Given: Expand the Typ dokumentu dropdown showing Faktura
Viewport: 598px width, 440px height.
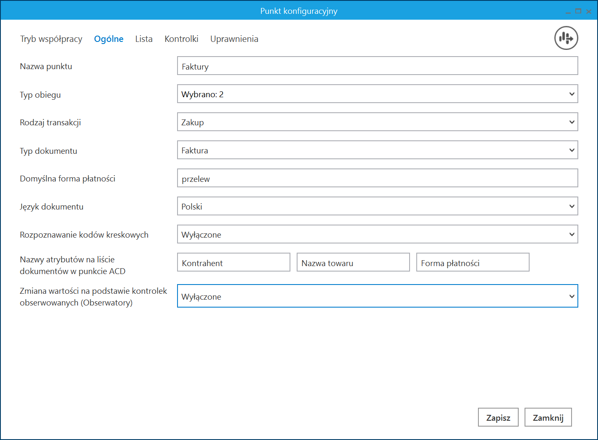Looking at the screenshot, I should (377, 150).
